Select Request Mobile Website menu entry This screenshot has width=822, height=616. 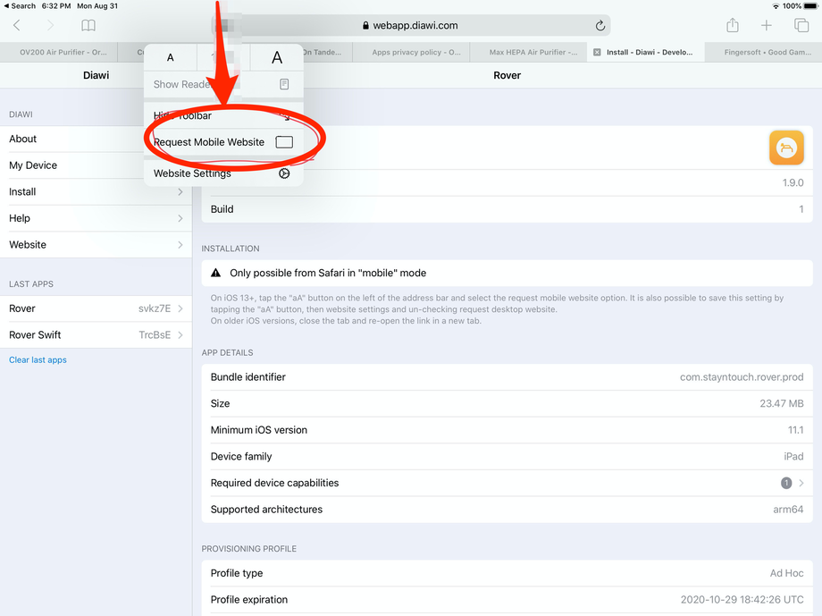(224, 141)
